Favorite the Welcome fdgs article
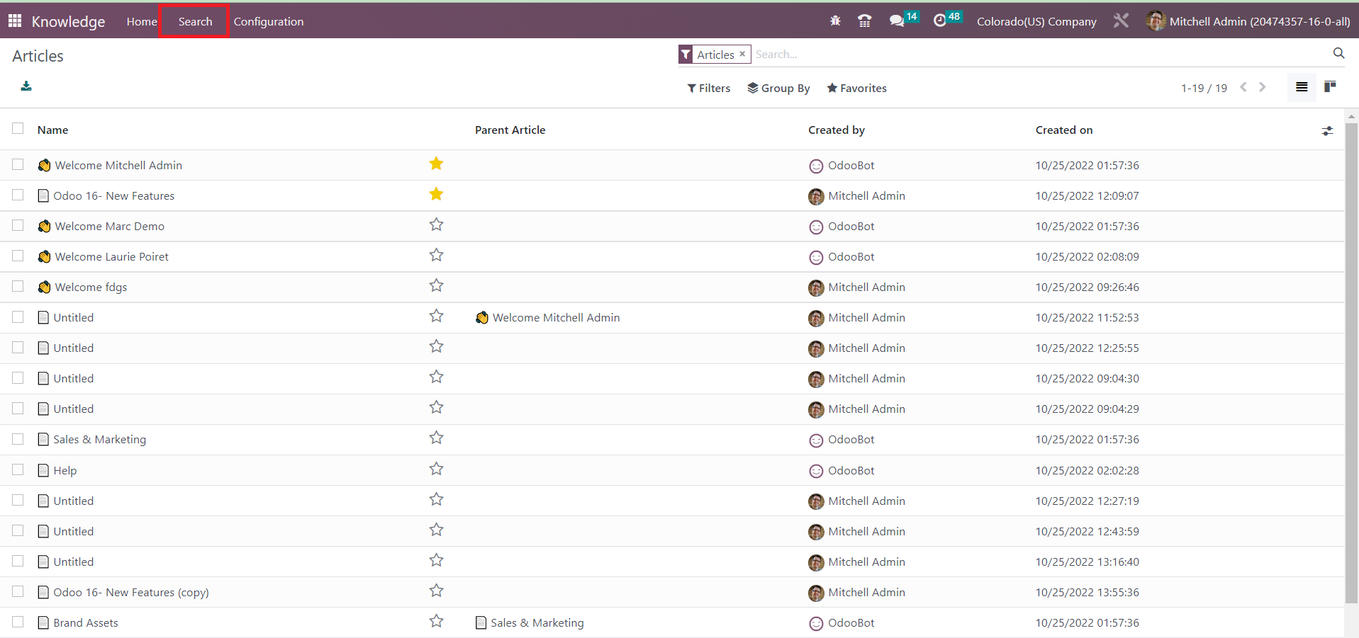This screenshot has height=638, width=1359. pyautogui.click(x=436, y=286)
